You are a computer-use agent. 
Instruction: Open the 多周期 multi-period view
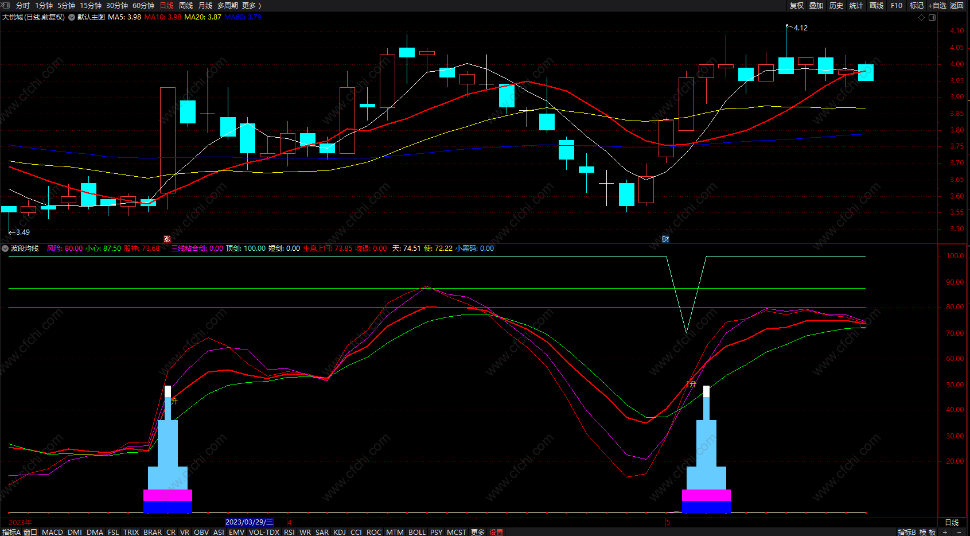228,5
